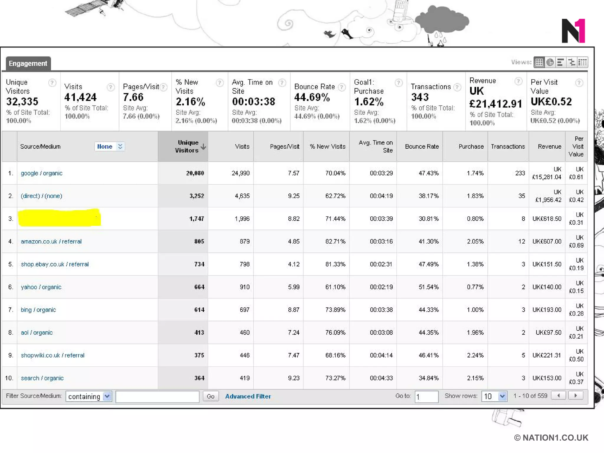604x453 pixels.
Task: Select the comparison view icon
Action: (x=572, y=62)
